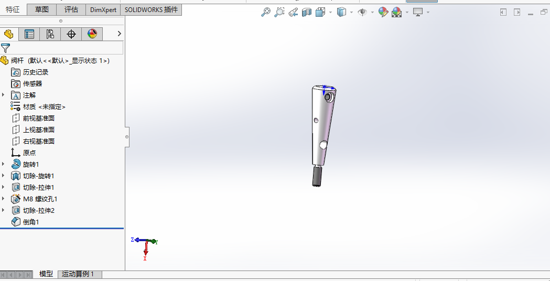This screenshot has height=281, width=550.
Task: Select 切除-拉伸1 feature
Action: pos(39,188)
